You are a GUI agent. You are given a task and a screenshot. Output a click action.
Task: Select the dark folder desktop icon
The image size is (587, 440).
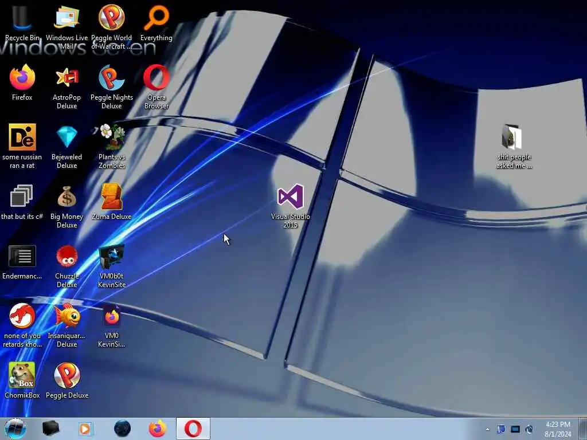click(512, 137)
